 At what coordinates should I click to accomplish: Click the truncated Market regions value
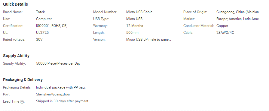tap(239, 19)
